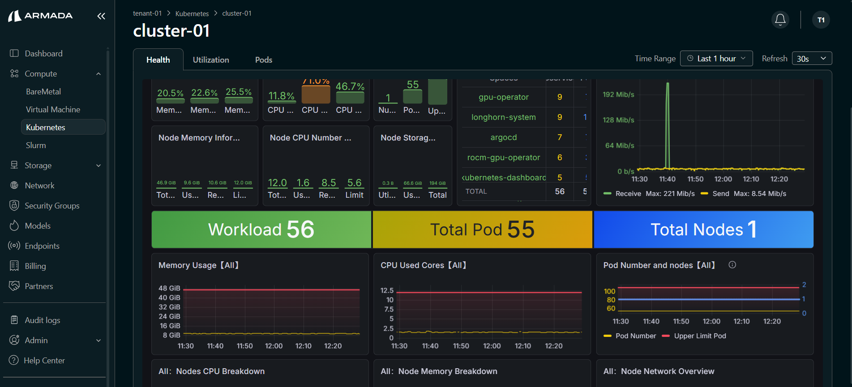
Task: Click kubernetes-dashboard namespace row
Action: click(504, 178)
